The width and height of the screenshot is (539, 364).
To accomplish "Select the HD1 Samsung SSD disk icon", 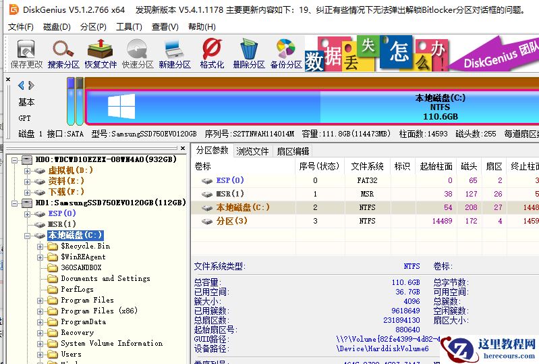I will tap(27, 203).
